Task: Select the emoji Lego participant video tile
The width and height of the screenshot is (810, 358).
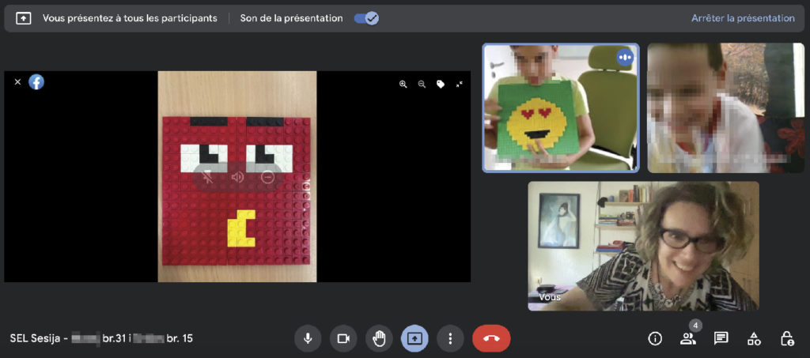Action: 561,107
